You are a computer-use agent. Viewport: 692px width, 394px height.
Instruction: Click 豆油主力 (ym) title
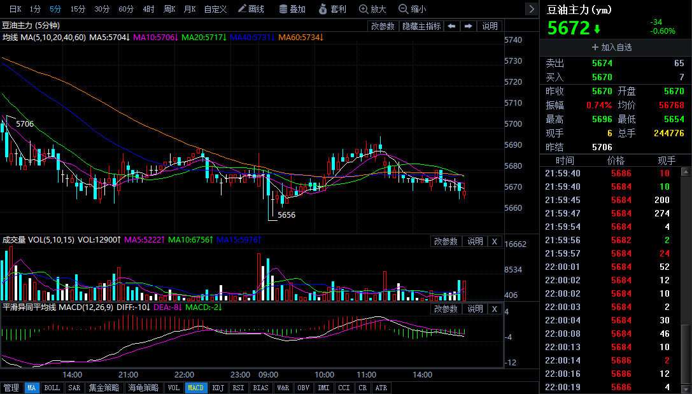(579, 10)
